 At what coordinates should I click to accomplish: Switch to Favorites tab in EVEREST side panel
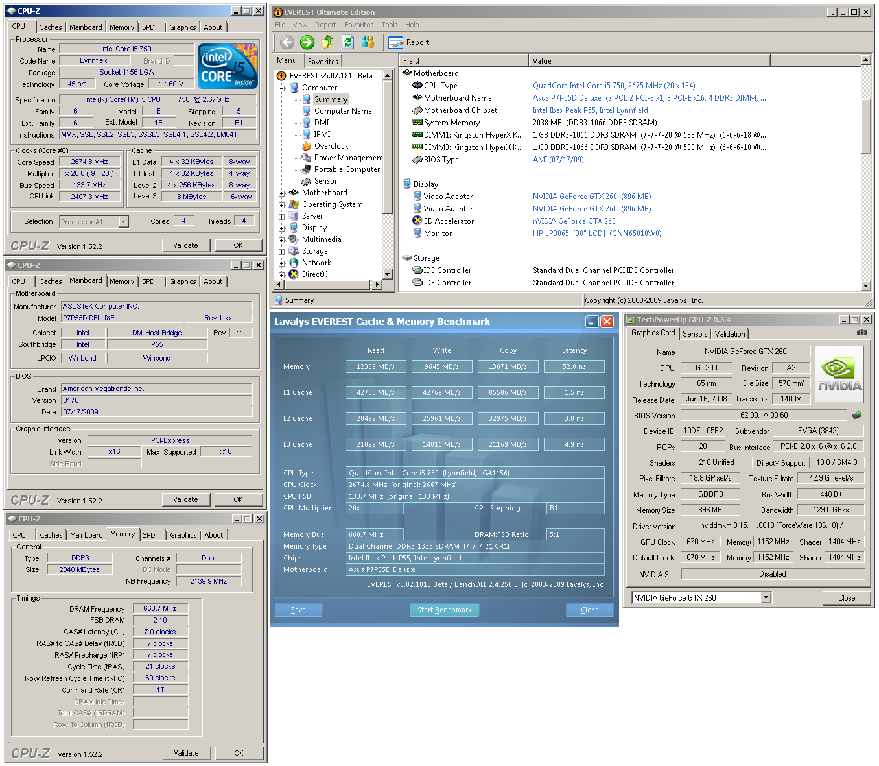[323, 62]
